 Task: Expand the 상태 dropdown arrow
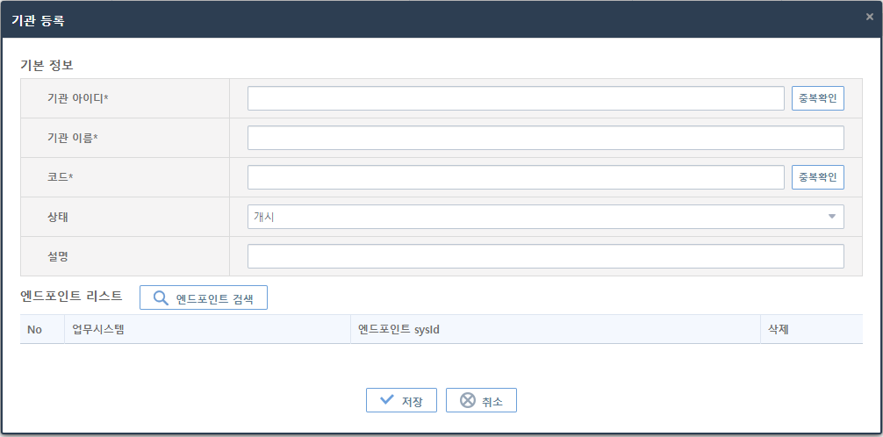click(831, 217)
